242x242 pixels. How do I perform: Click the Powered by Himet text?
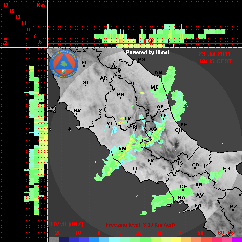tap(148, 52)
